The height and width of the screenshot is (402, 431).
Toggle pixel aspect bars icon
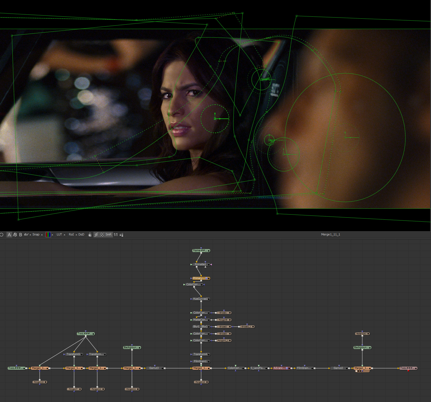[122, 235]
